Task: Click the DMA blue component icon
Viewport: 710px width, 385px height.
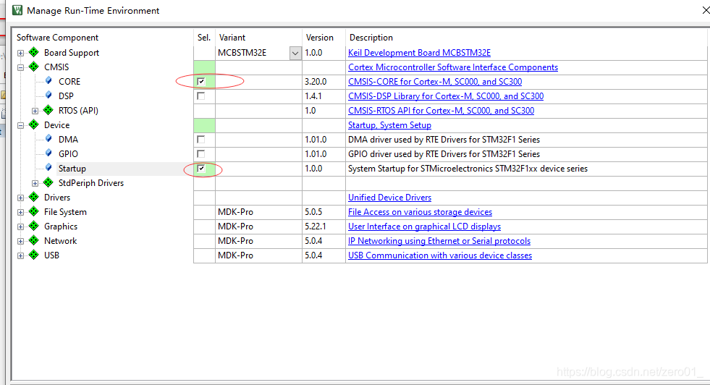Action: tap(48, 139)
